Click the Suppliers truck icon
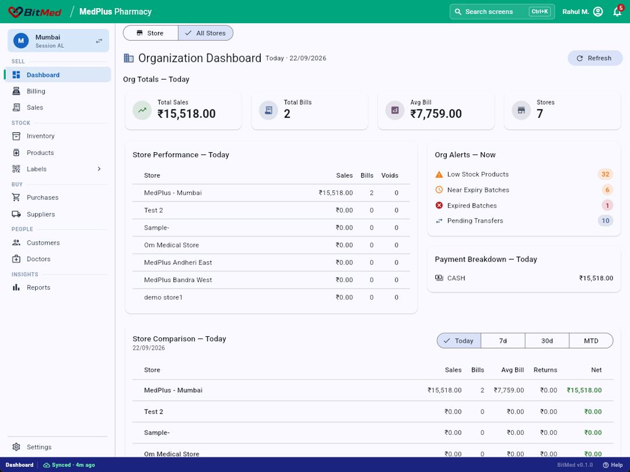 (x=16, y=214)
